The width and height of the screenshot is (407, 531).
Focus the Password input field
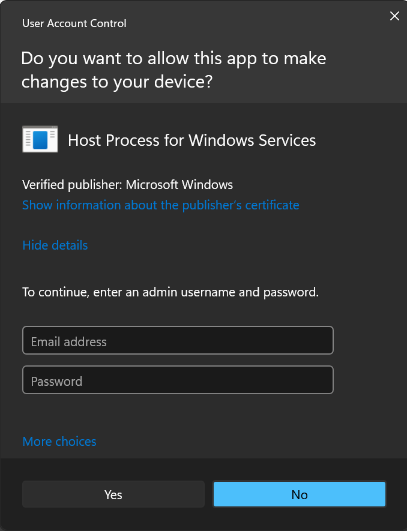178,380
